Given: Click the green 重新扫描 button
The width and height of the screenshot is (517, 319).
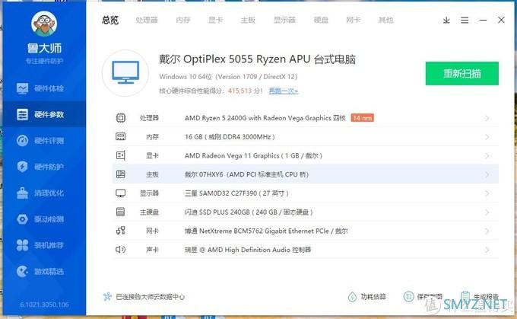Looking at the screenshot, I should click(462, 73).
